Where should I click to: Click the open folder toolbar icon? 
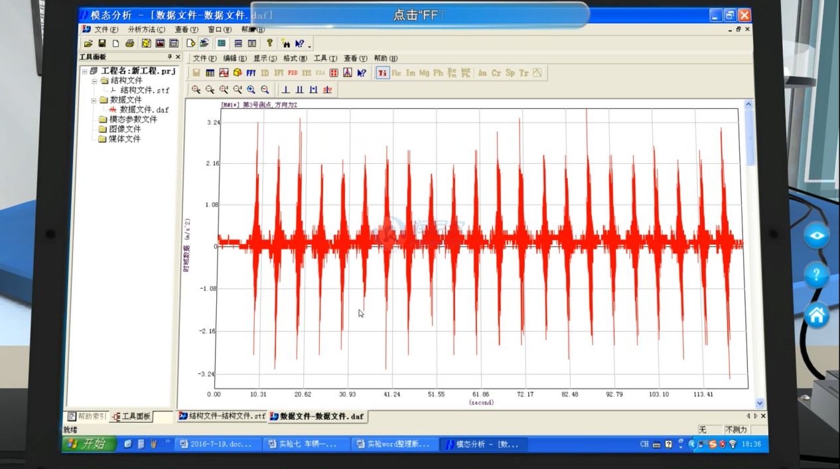88,44
